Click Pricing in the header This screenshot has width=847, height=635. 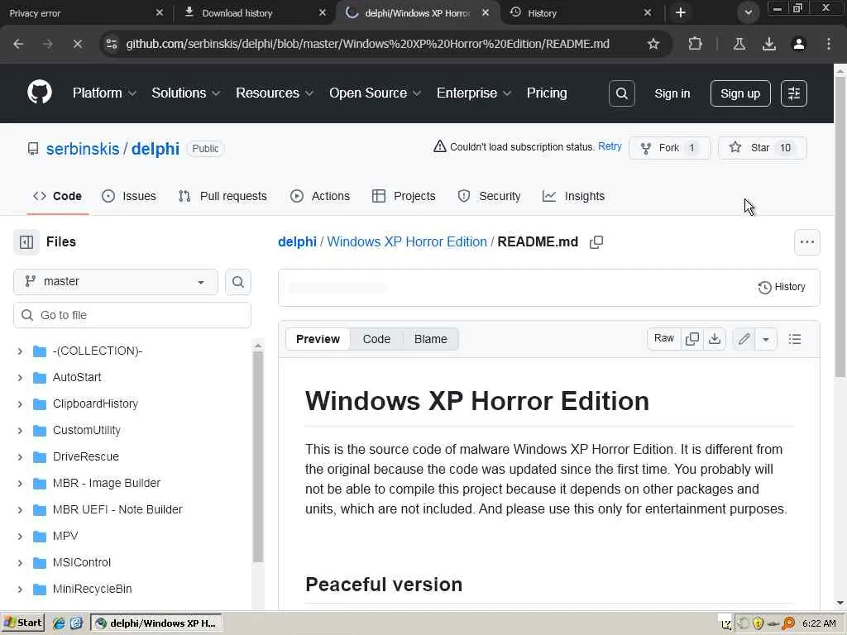point(547,93)
